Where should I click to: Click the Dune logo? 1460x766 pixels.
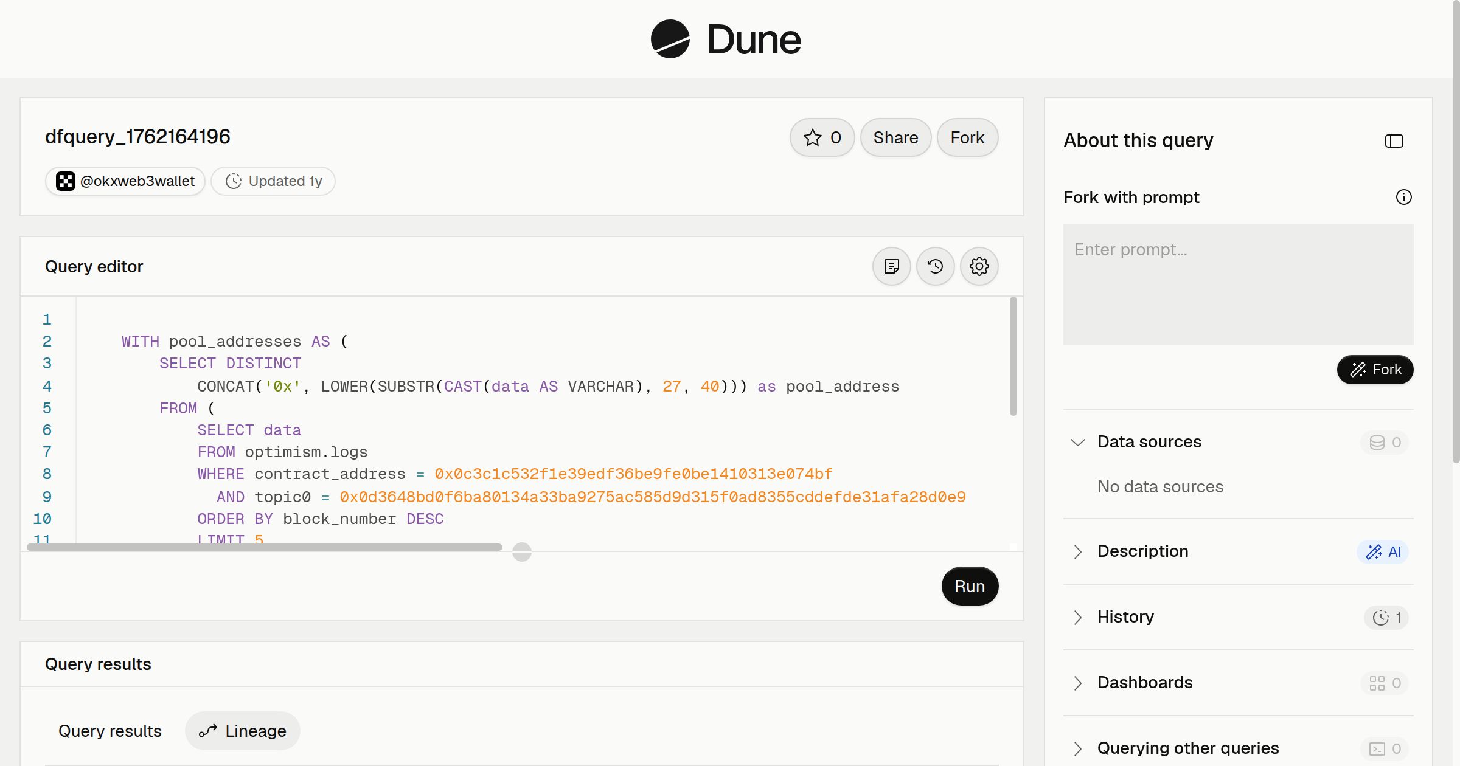[726, 39]
